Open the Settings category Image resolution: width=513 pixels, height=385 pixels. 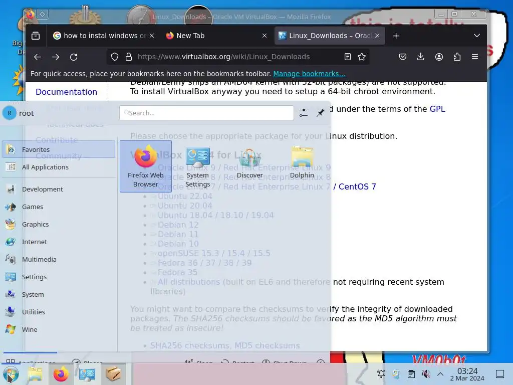pyautogui.click(x=59, y=277)
